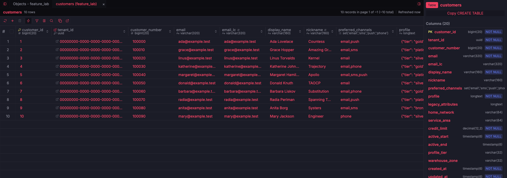This screenshot has width=507, height=178.
Task: Open tenant_id foreign key link in row 1
Action: [x=57, y=42]
